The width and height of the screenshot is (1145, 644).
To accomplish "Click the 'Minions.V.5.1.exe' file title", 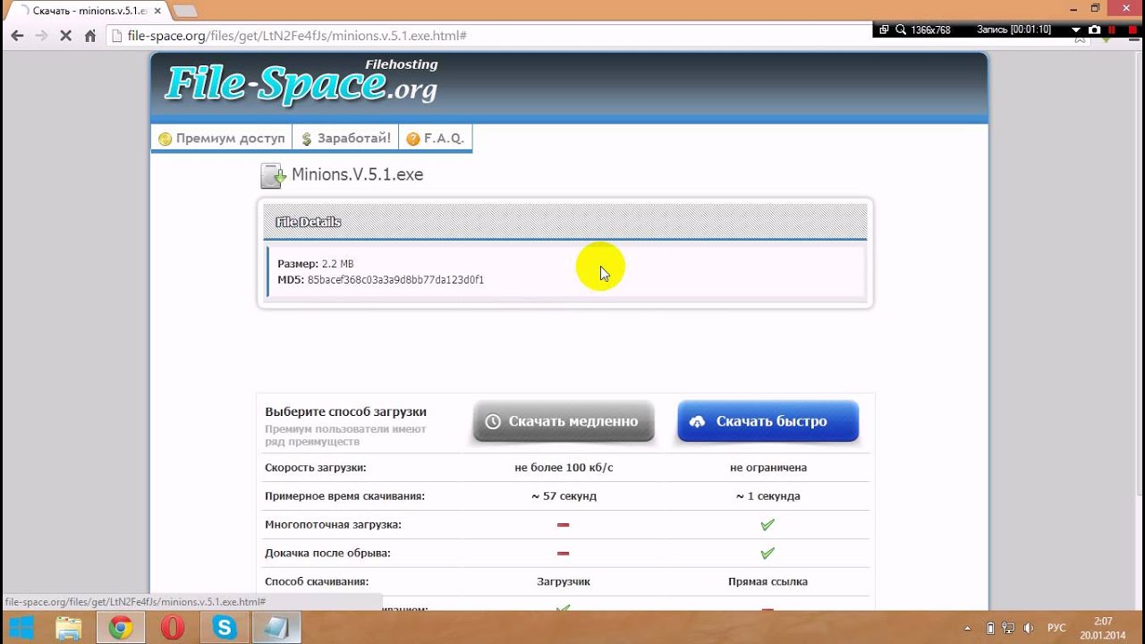I will pyautogui.click(x=357, y=174).
